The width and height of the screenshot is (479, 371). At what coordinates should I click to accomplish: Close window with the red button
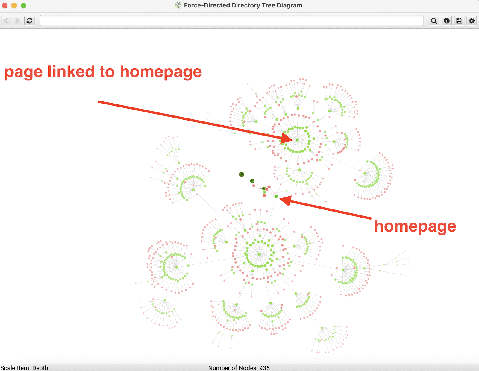5,5
